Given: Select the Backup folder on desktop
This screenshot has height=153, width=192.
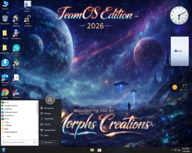Looking at the screenshot, I should [5, 35].
